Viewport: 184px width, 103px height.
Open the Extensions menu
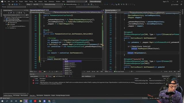click(x=51, y=1)
